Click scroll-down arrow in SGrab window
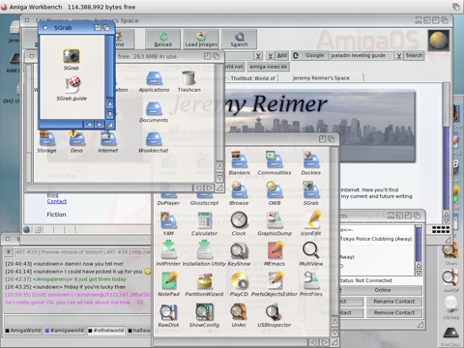The width and height of the screenshot is (464, 348). 110,114
